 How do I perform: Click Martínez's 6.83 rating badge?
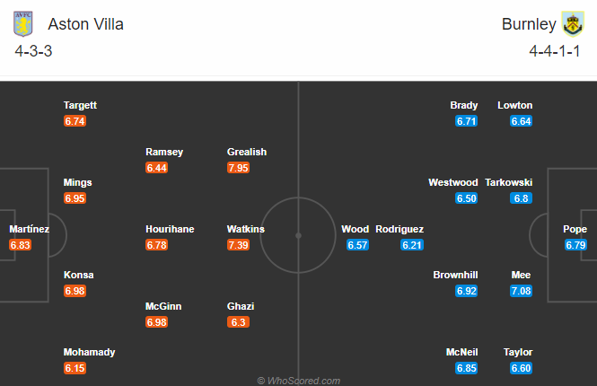[20, 245]
